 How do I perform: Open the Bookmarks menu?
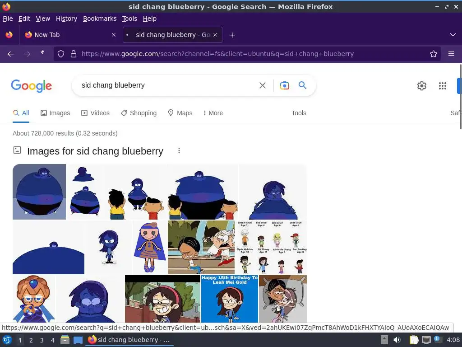click(100, 19)
